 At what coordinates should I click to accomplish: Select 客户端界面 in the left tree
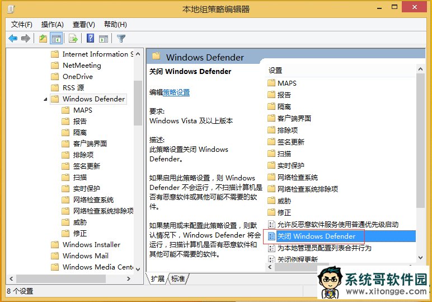[x=90, y=143]
